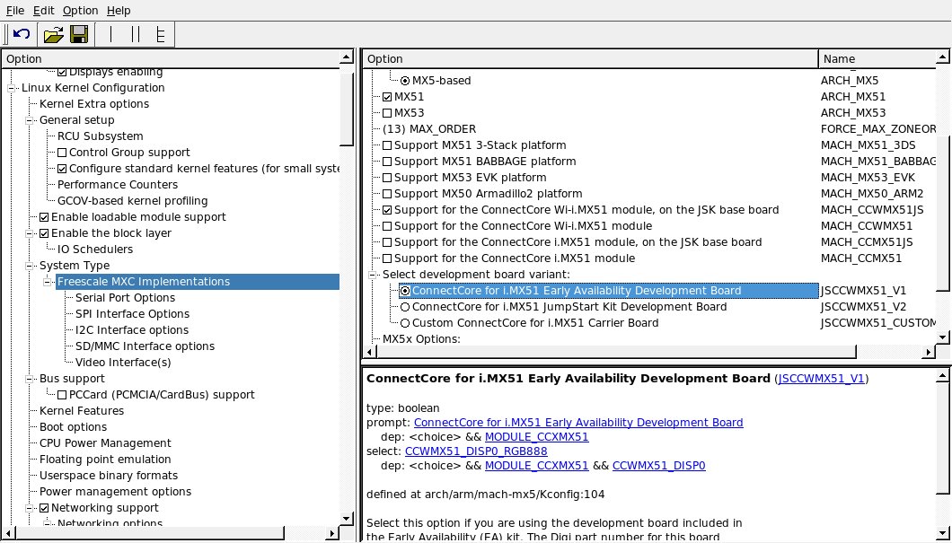
Task: Click the Load config folder icon
Action: coord(53,34)
